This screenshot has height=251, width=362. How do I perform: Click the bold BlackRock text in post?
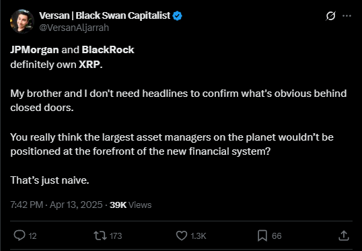[108, 50]
